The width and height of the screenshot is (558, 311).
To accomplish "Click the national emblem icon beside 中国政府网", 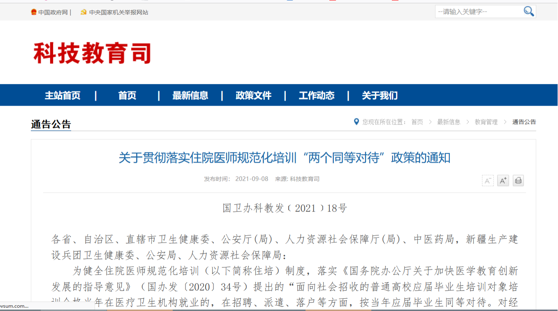I will click(34, 12).
